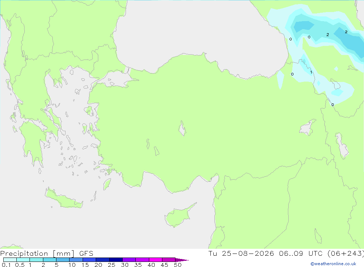Click the "[mm]" unit label
Screen dimensions: 364x267
[x=64, y=254]
